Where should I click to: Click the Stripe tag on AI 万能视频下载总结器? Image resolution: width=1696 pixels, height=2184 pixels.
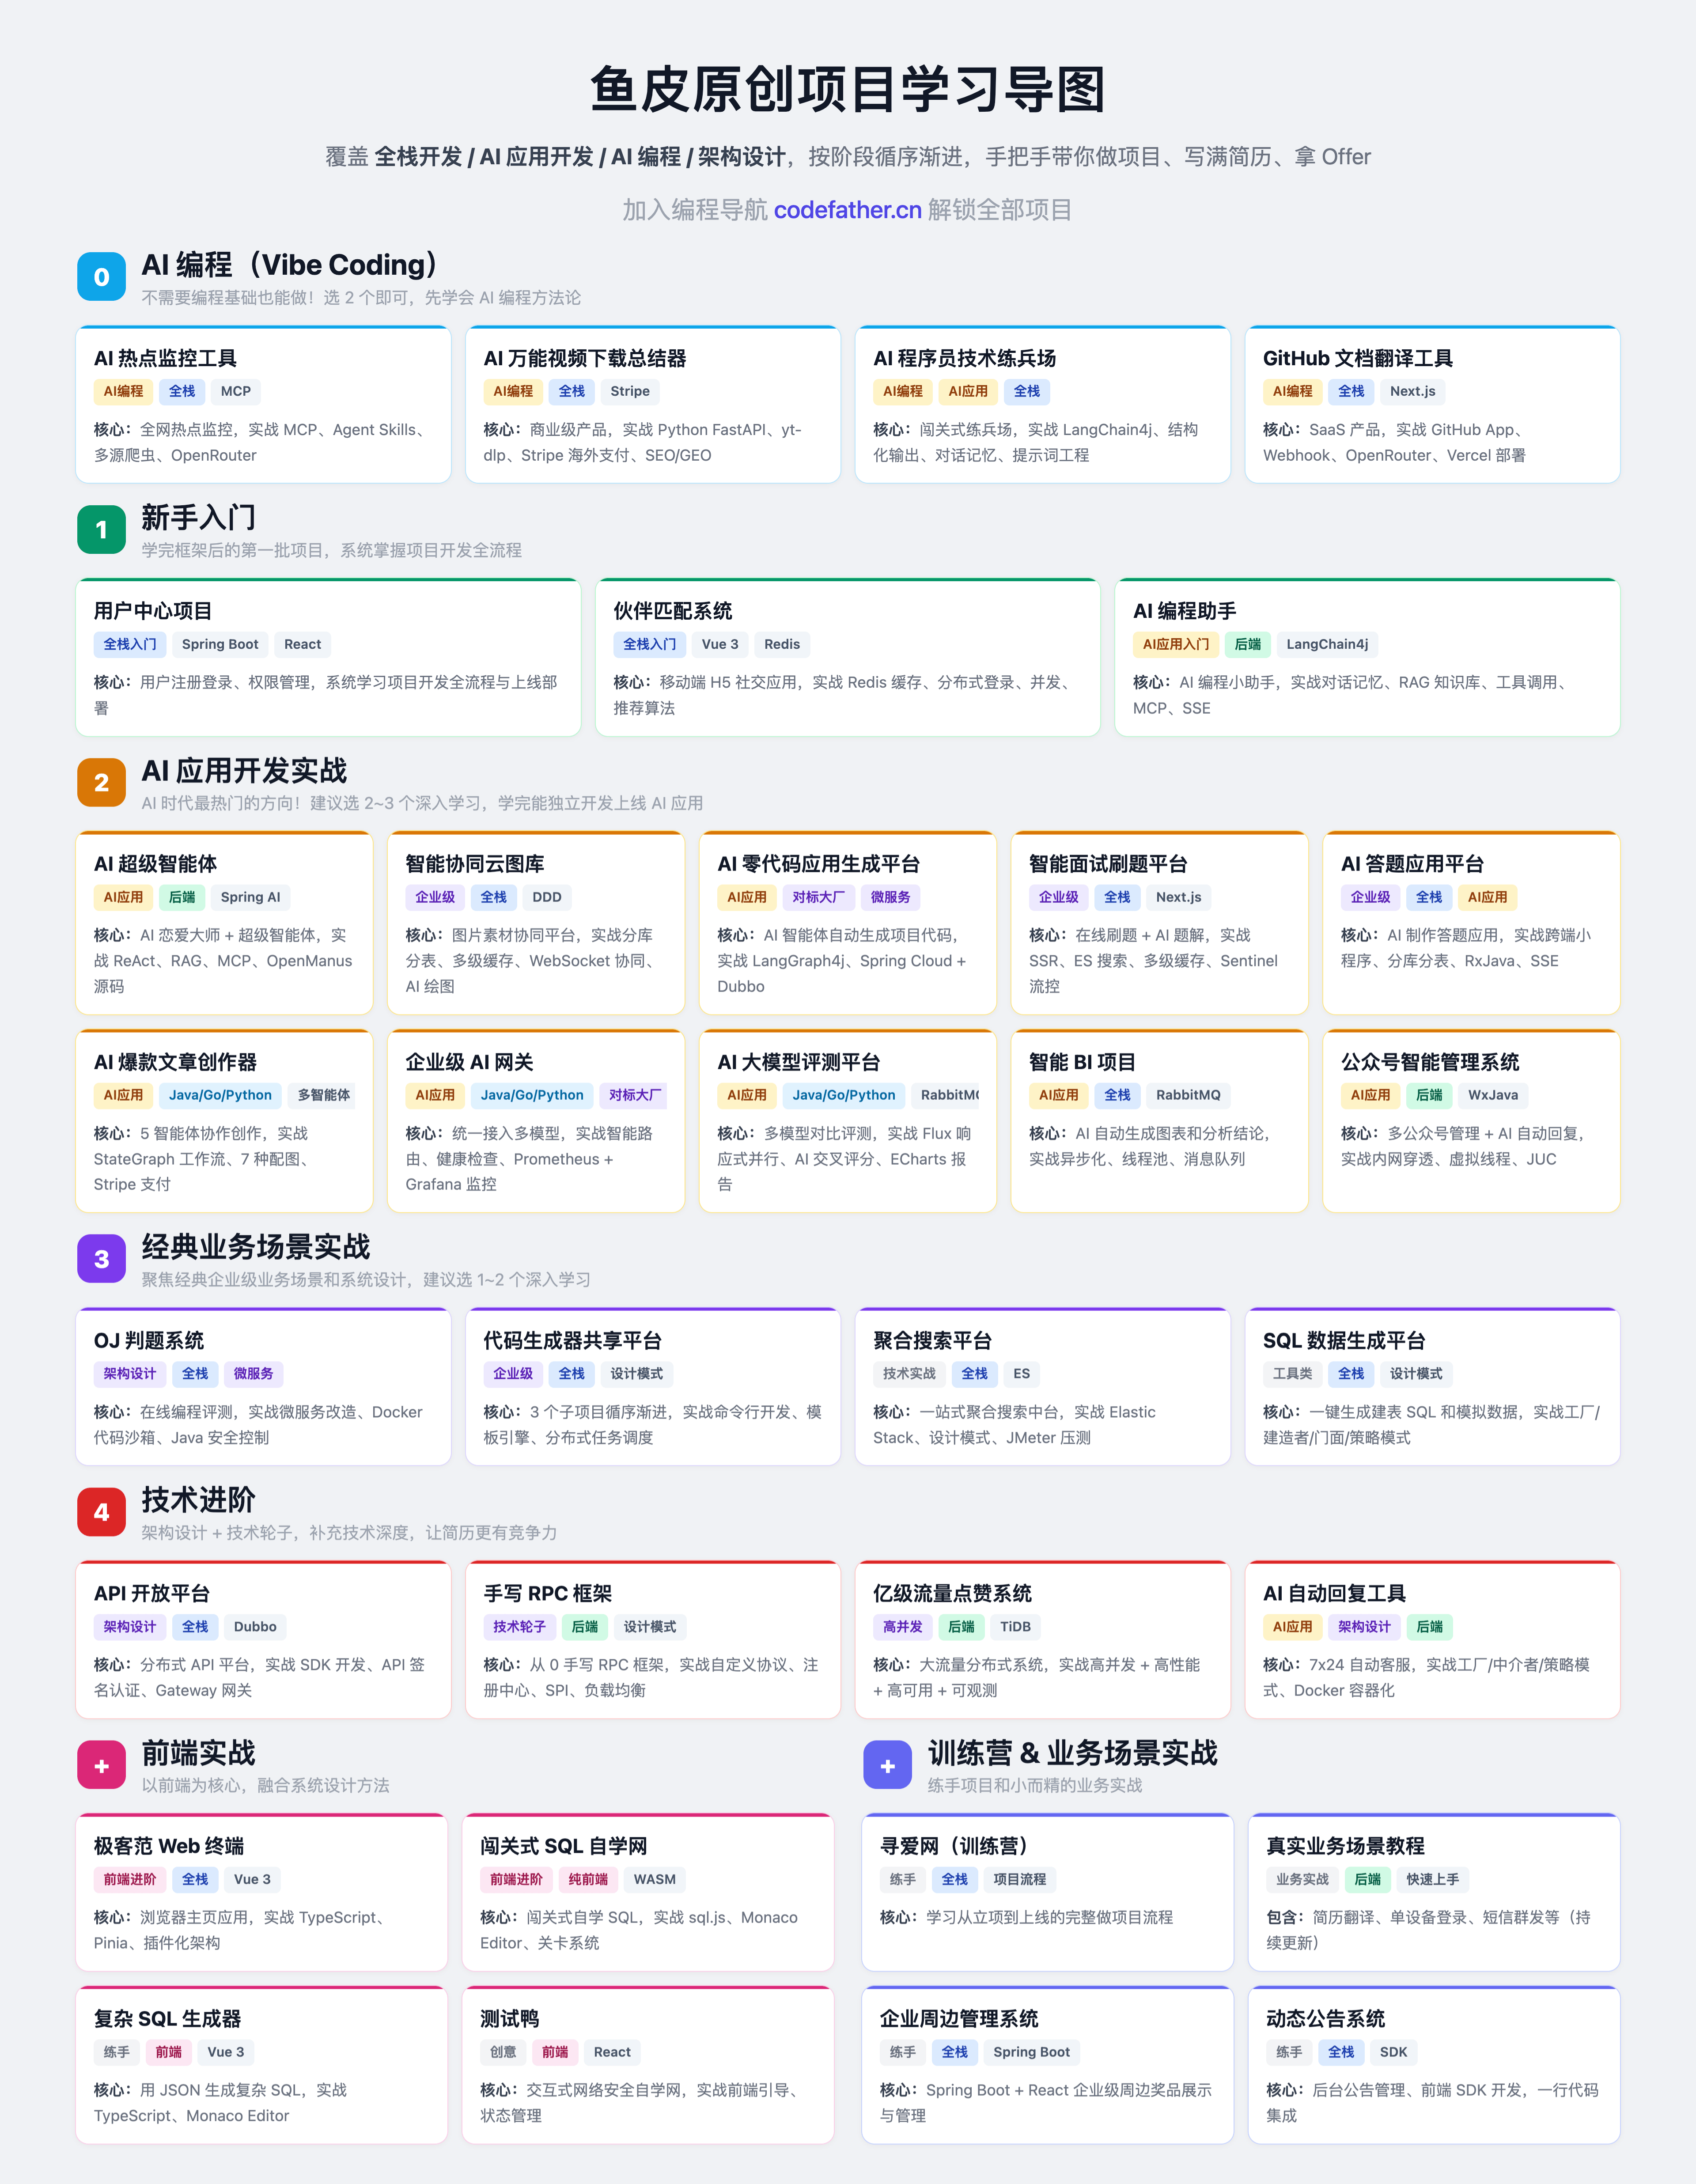pos(630,392)
